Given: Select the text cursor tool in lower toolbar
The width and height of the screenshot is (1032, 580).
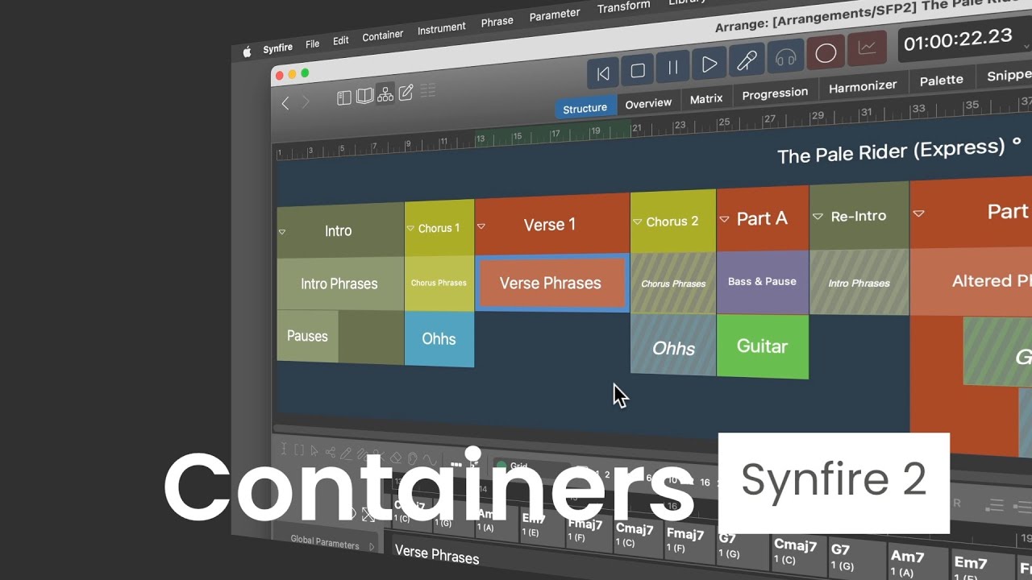Looking at the screenshot, I should pos(283,449).
